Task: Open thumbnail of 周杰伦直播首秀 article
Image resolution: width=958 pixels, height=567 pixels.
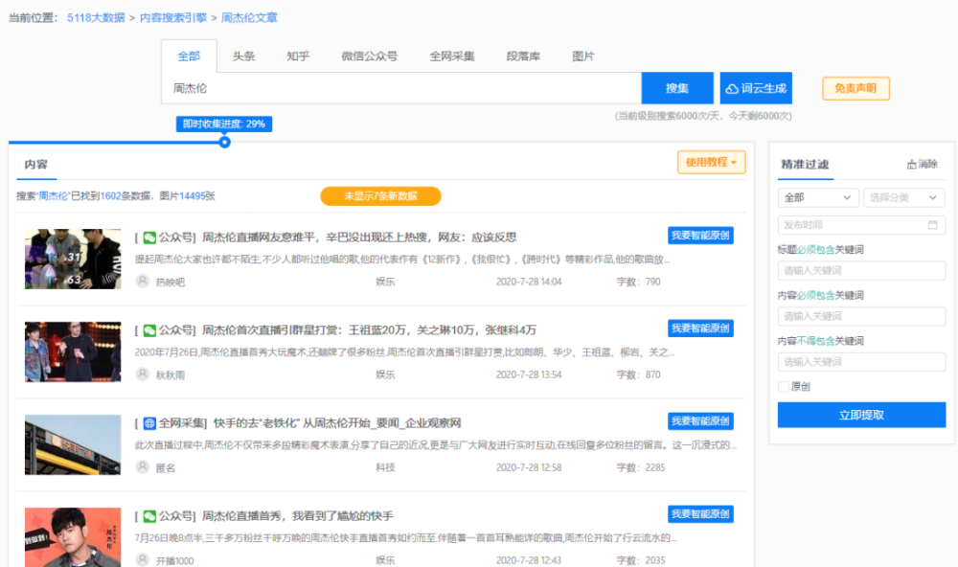Action: coord(73,537)
